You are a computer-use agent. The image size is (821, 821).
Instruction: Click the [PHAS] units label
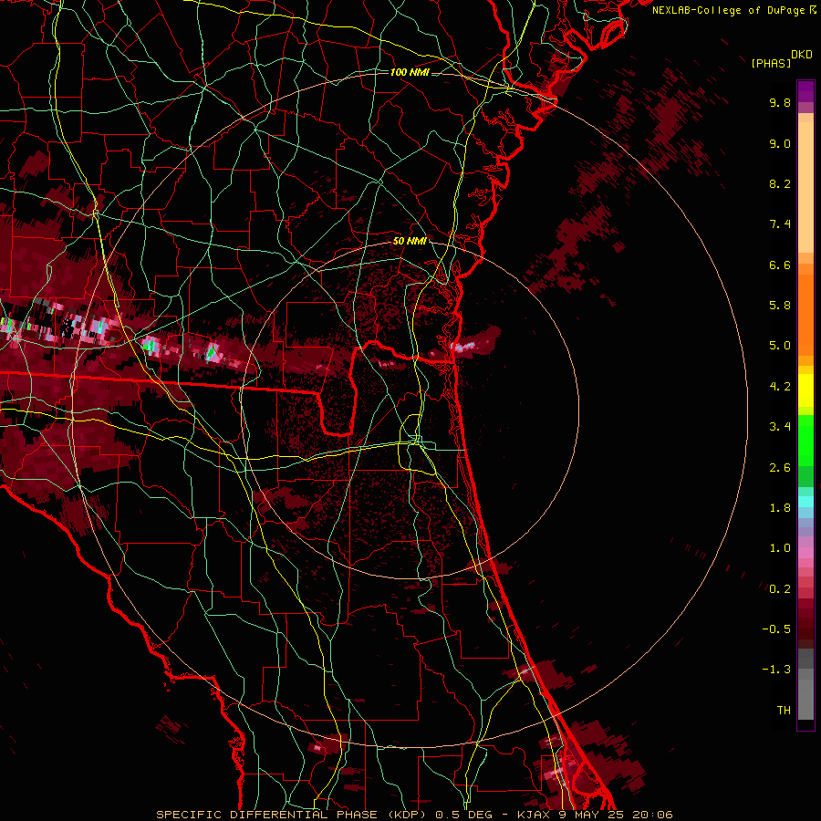coord(771,63)
